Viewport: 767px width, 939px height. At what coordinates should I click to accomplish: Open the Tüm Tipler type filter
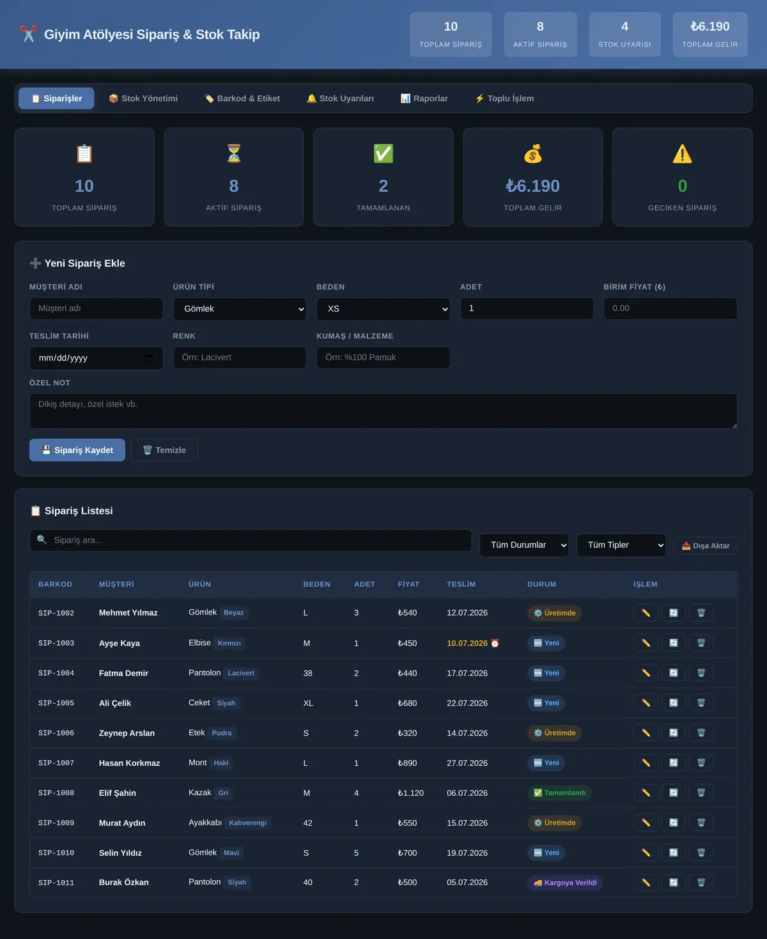(x=621, y=545)
